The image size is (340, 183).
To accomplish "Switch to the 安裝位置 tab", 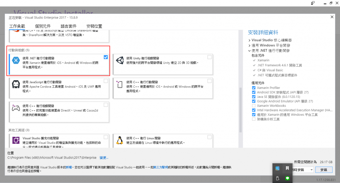I will (x=94, y=26).
